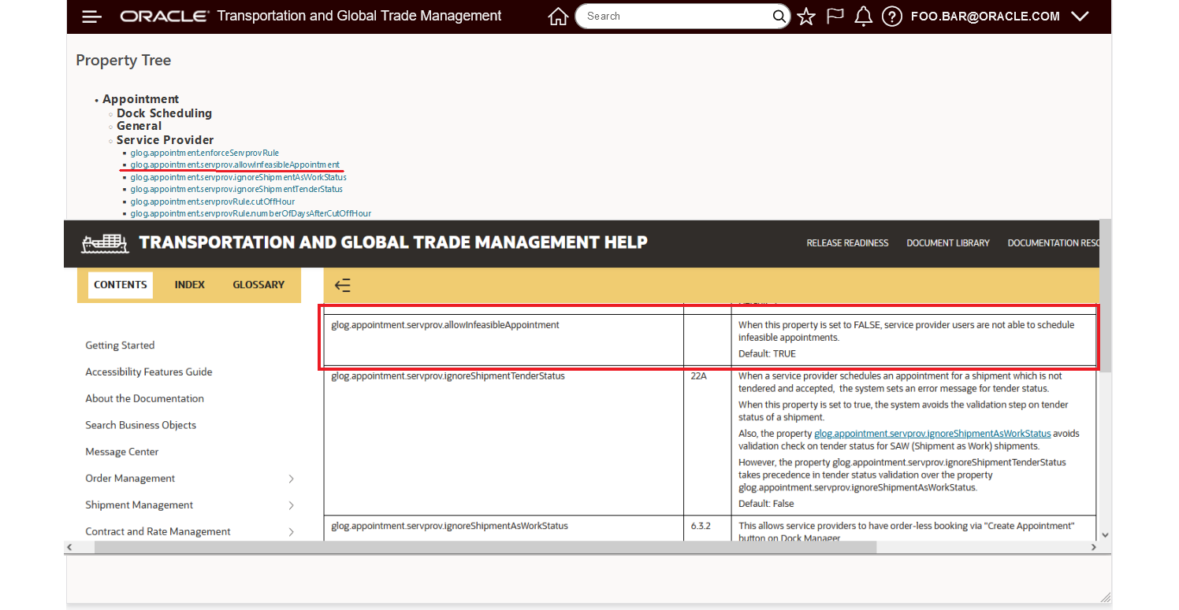
Task: Open Search Business Objects topic
Action: (x=141, y=425)
